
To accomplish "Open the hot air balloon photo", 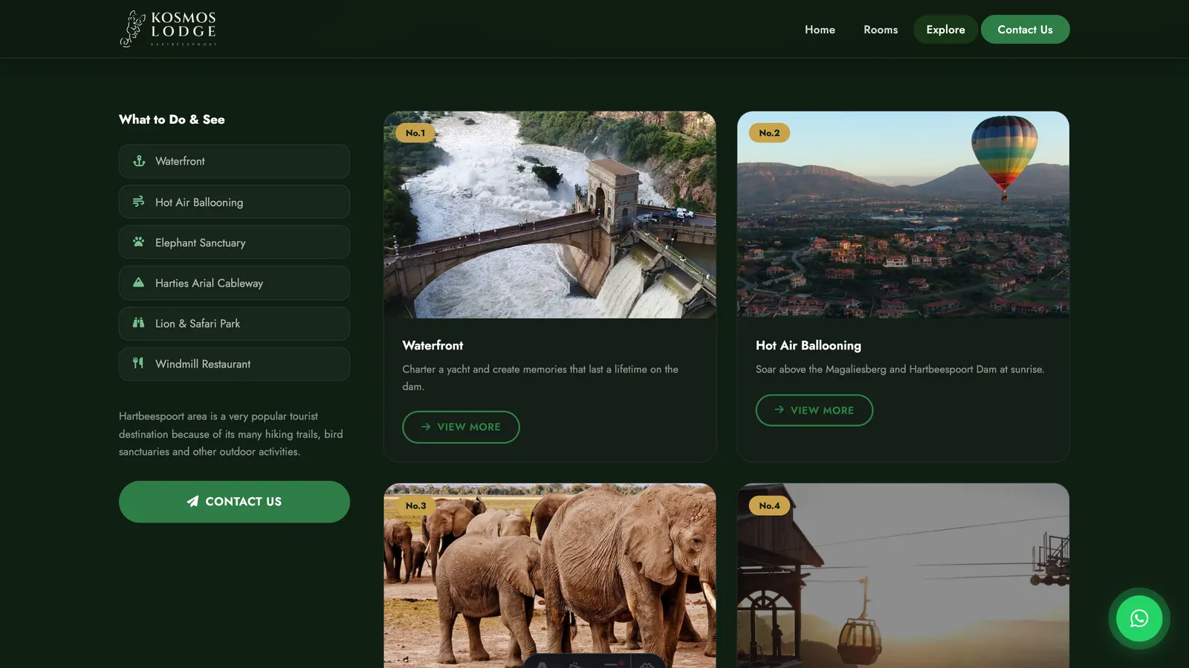I will coord(903,215).
